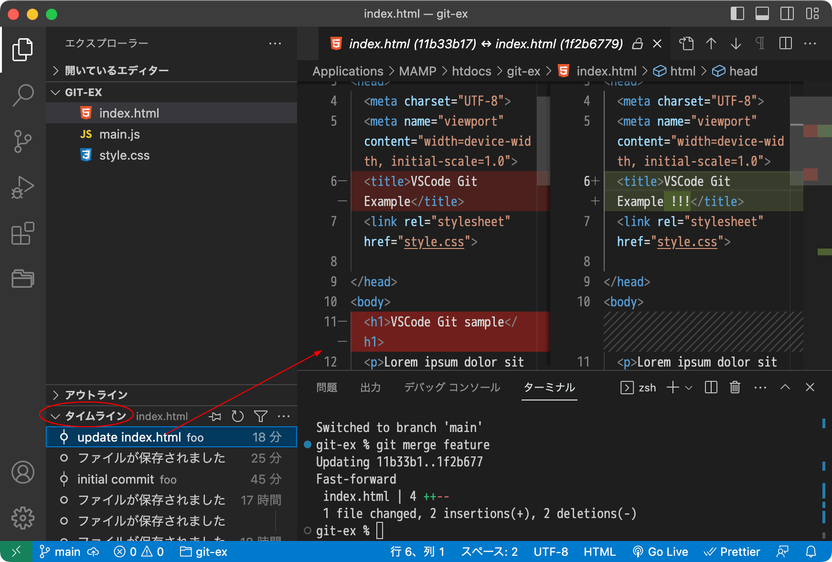
Task: Switch to the デバッグ コンソール tab
Action: click(x=452, y=387)
